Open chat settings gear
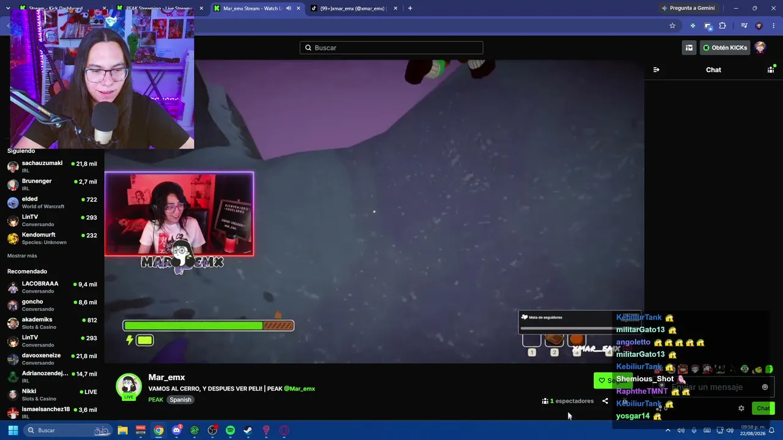Screen dimensions: 783x440 (x=741, y=408)
